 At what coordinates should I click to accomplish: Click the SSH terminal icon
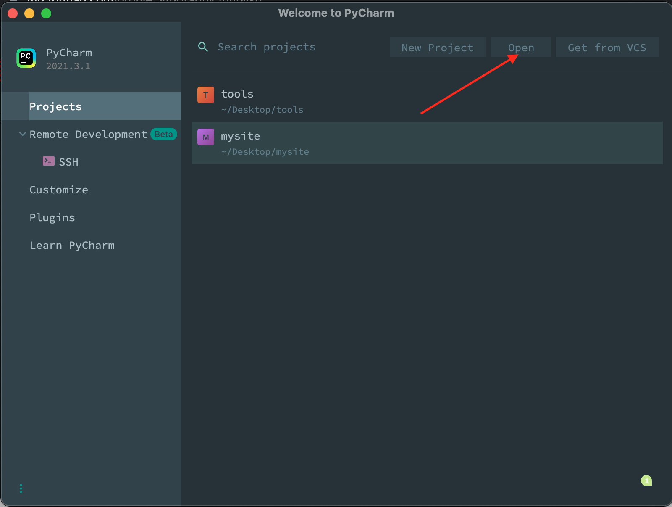point(49,161)
